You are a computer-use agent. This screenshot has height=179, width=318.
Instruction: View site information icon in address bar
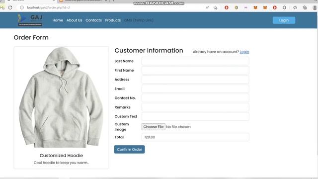22,7
